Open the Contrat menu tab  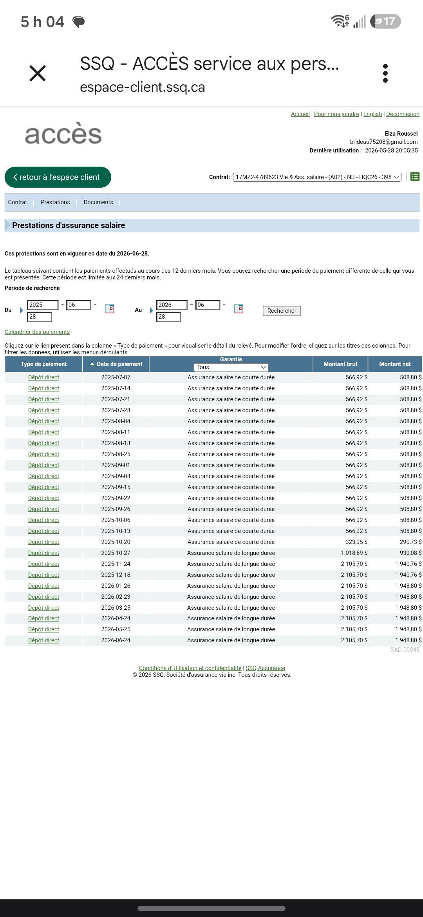pyautogui.click(x=18, y=202)
